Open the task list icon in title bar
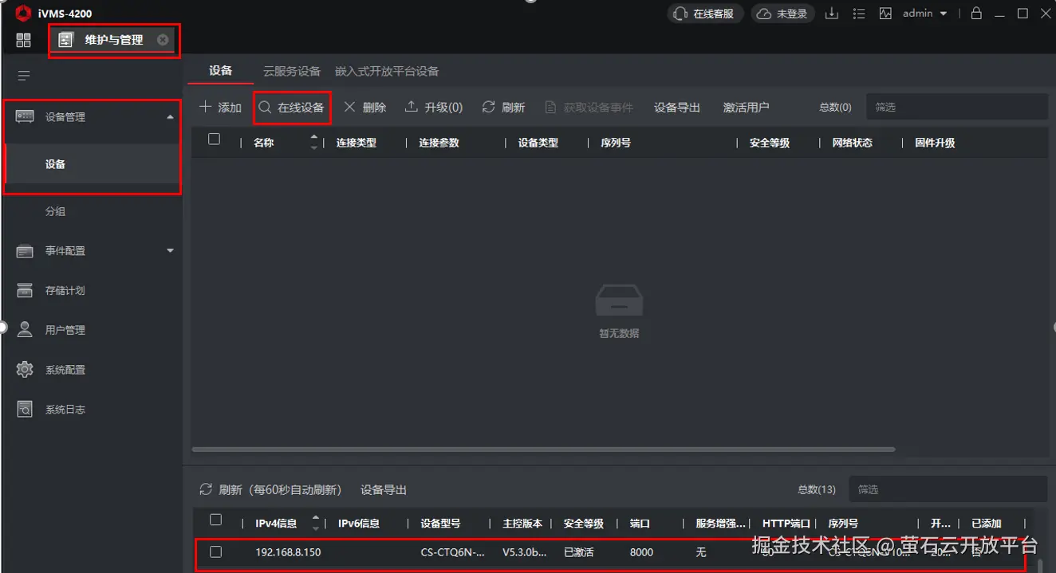Viewport: 1056px width, 573px height. point(858,14)
